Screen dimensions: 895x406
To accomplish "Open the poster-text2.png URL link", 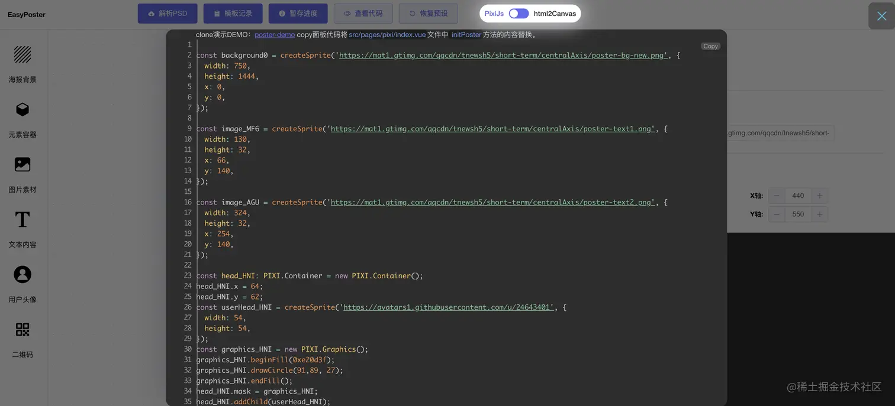I will 492,202.
